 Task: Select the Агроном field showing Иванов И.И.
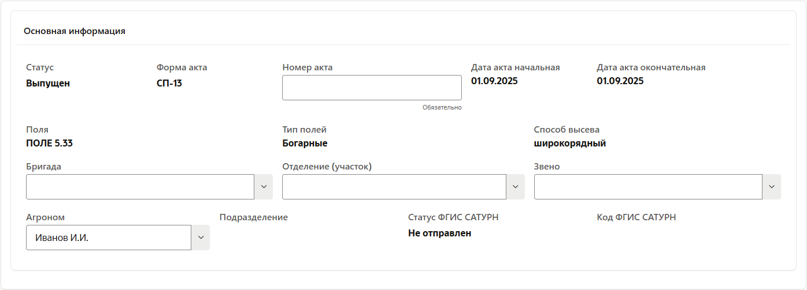coord(109,238)
